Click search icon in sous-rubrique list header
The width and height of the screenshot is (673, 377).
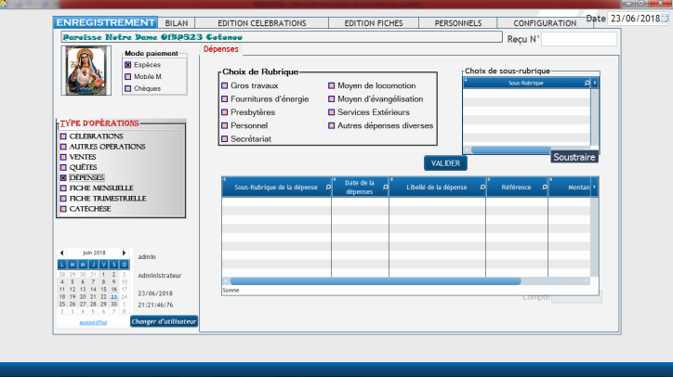[586, 83]
